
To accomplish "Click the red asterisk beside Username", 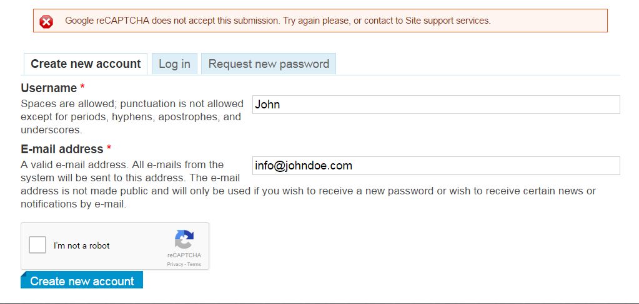I will pos(82,88).
